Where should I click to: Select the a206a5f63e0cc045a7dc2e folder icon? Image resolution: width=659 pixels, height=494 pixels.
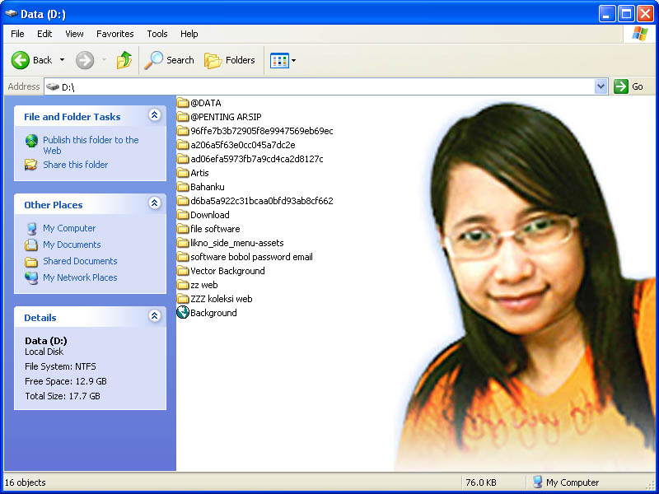(183, 145)
